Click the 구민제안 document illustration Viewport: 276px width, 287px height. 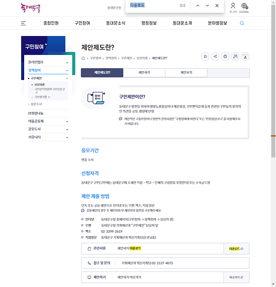click(96, 98)
